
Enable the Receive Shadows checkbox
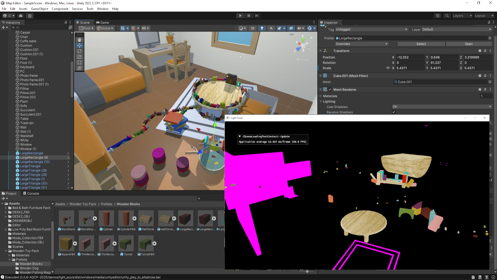pyautogui.click(x=394, y=112)
